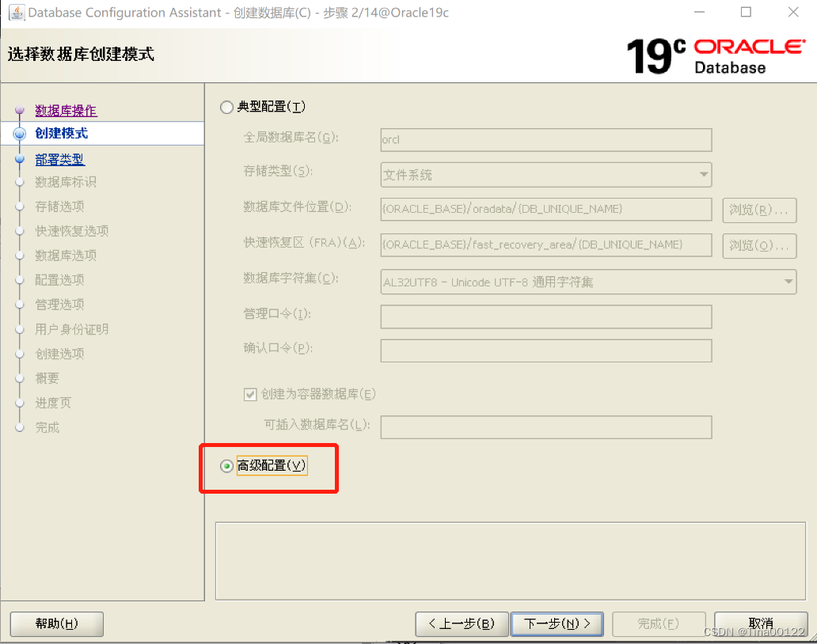Maximize the Database Configuration Assistant window
Image resolution: width=817 pixels, height=644 pixels.
[x=746, y=12]
